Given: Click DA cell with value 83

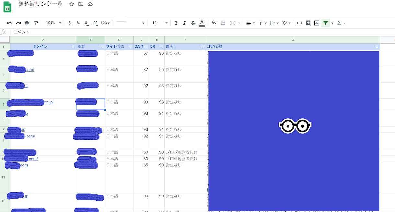Looking at the screenshot, I should click(x=141, y=159).
